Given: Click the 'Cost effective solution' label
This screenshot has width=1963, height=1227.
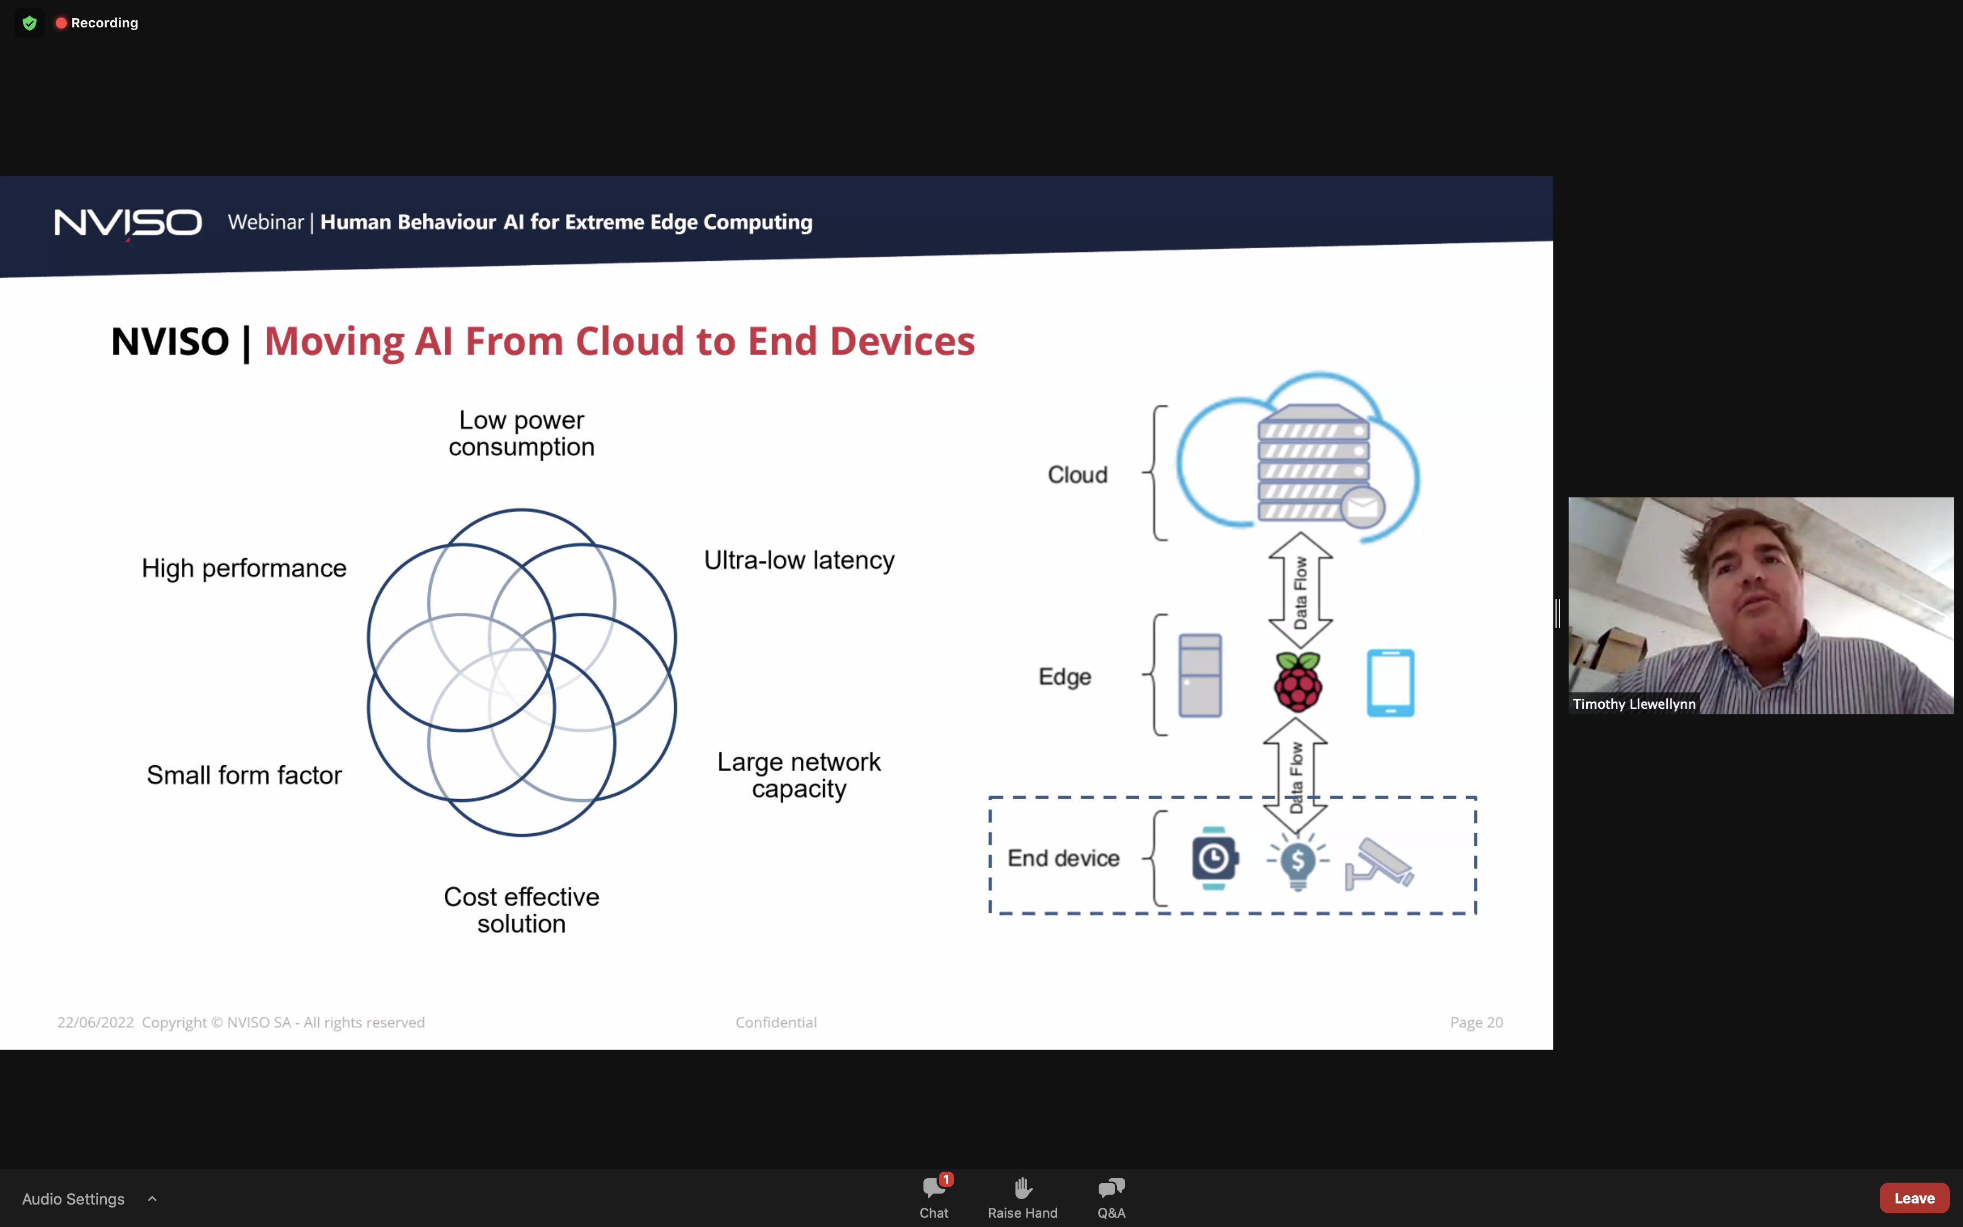Looking at the screenshot, I should (x=521, y=910).
